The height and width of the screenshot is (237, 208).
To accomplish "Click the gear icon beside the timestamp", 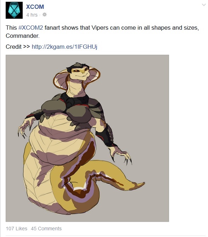I will [44, 15].
